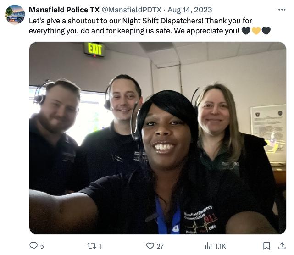The image size is (294, 255).
Task: Open view analytics bar chart icon
Action: [x=208, y=246]
